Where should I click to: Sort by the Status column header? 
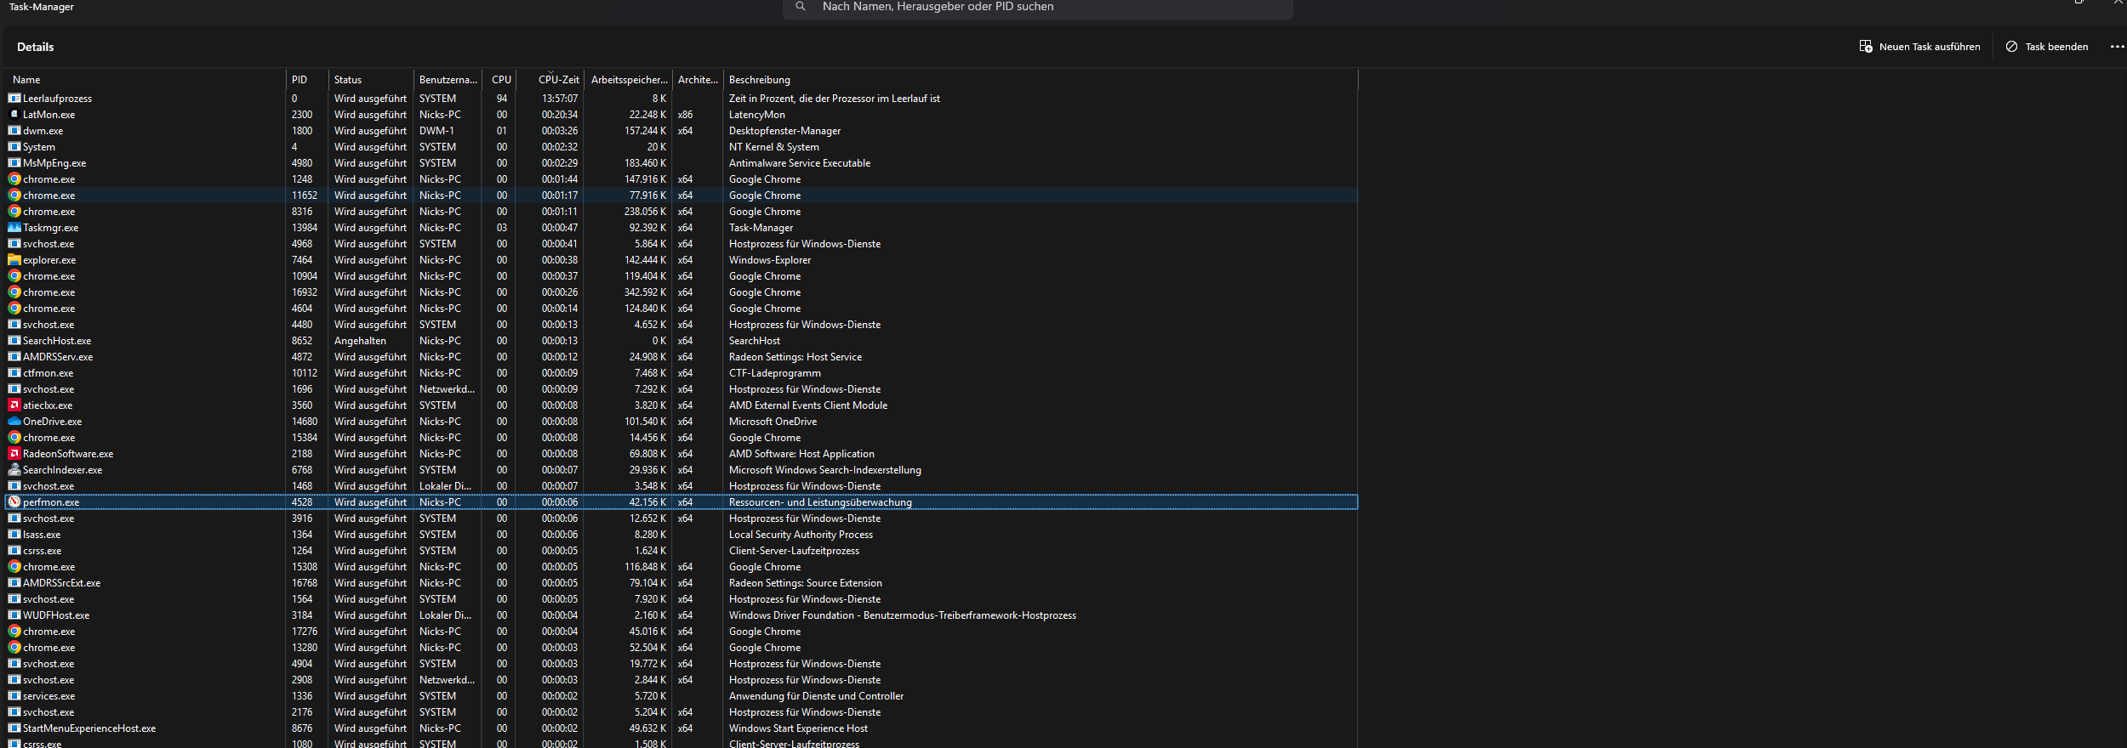371,80
